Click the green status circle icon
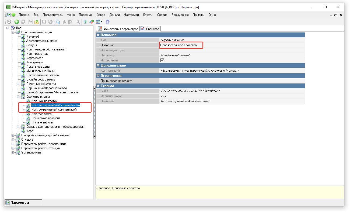350x212 pixels. pyautogui.click(x=13, y=15)
